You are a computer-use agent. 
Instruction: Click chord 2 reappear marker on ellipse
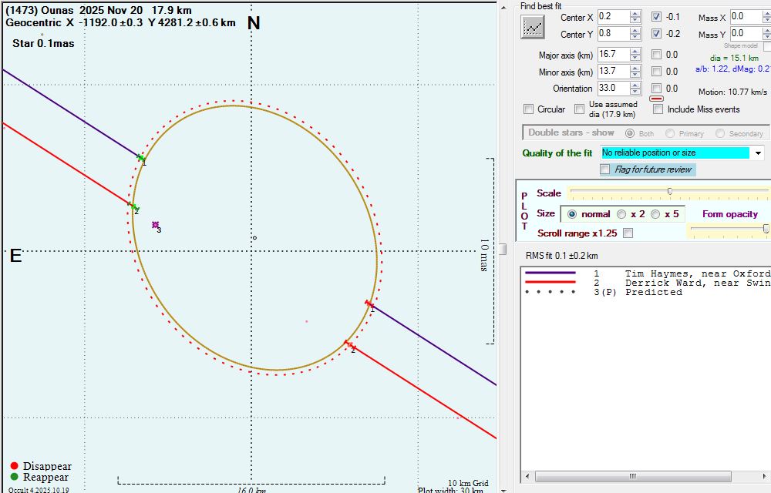pyautogui.click(x=133, y=206)
